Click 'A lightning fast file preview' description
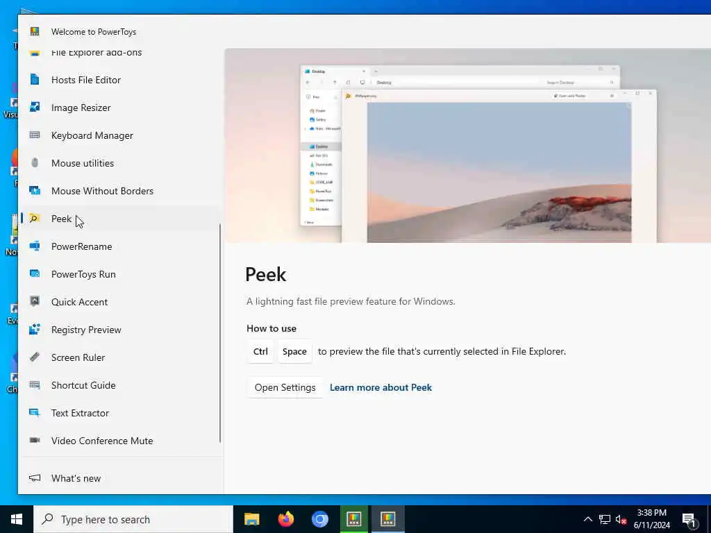The width and height of the screenshot is (711, 533). pyautogui.click(x=351, y=301)
